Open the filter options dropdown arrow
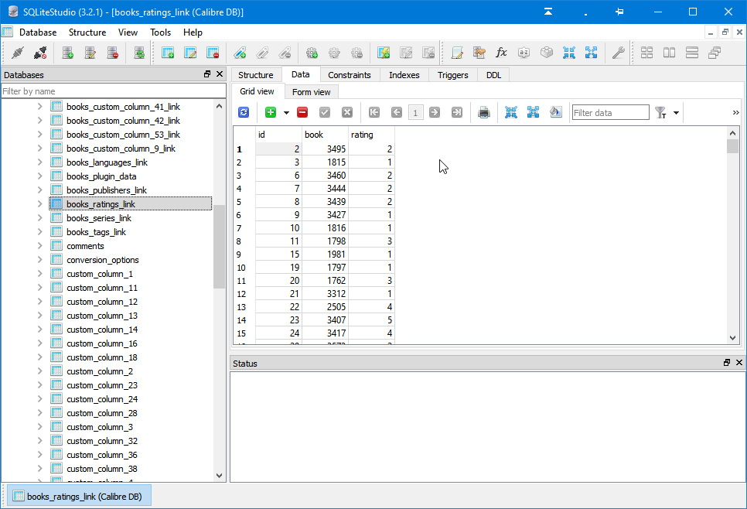 pos(677,113)
